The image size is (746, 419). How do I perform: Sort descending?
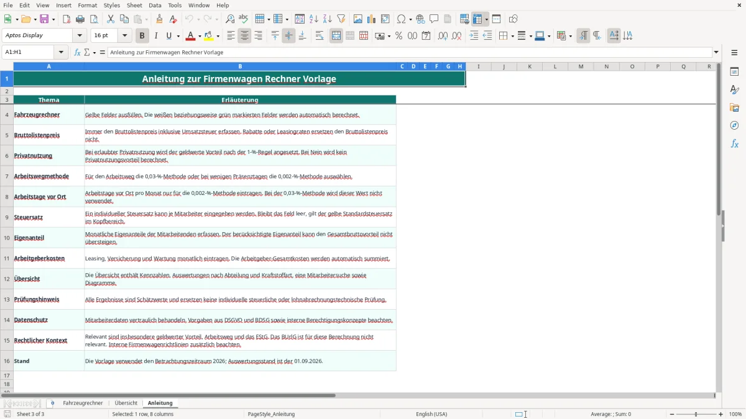pyautogui.click(x=328, y=19)
